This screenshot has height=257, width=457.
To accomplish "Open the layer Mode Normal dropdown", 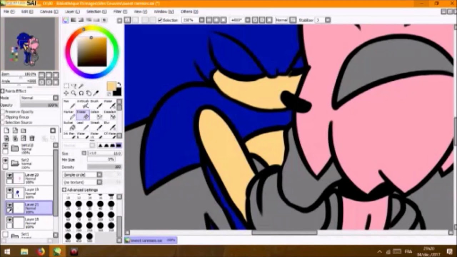I will 39,98.
